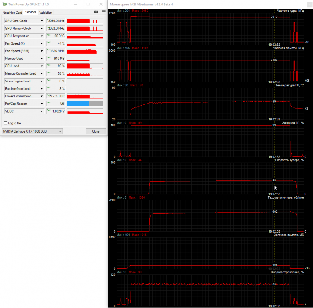
Task: Click MAX indicator on Memory Used value
Action: 48,57
